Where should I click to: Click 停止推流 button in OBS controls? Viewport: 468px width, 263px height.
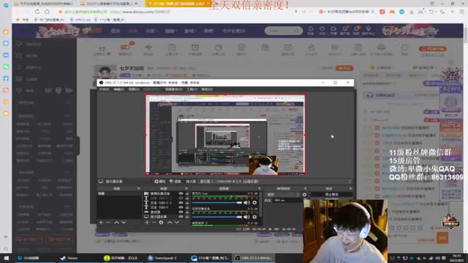coord(331,195)
